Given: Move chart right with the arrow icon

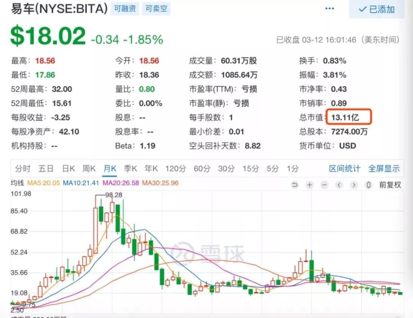Looking at the screenshot, I should point(354,185).
